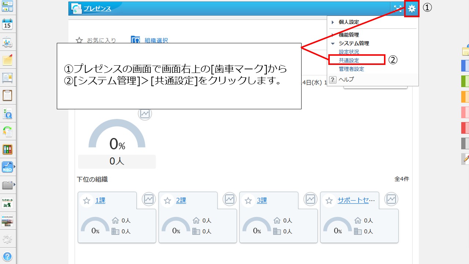The height and width of the screenshot is (264, 469).
Task: Click the 0% gauge on the 1課 card
Action: click(x=95, y=225)
